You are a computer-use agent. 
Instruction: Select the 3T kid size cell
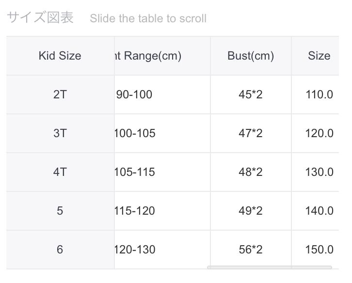(x=60, y=133)
